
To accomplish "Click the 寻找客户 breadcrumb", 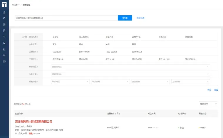I will pyautogui.click(x=16, y=5).
